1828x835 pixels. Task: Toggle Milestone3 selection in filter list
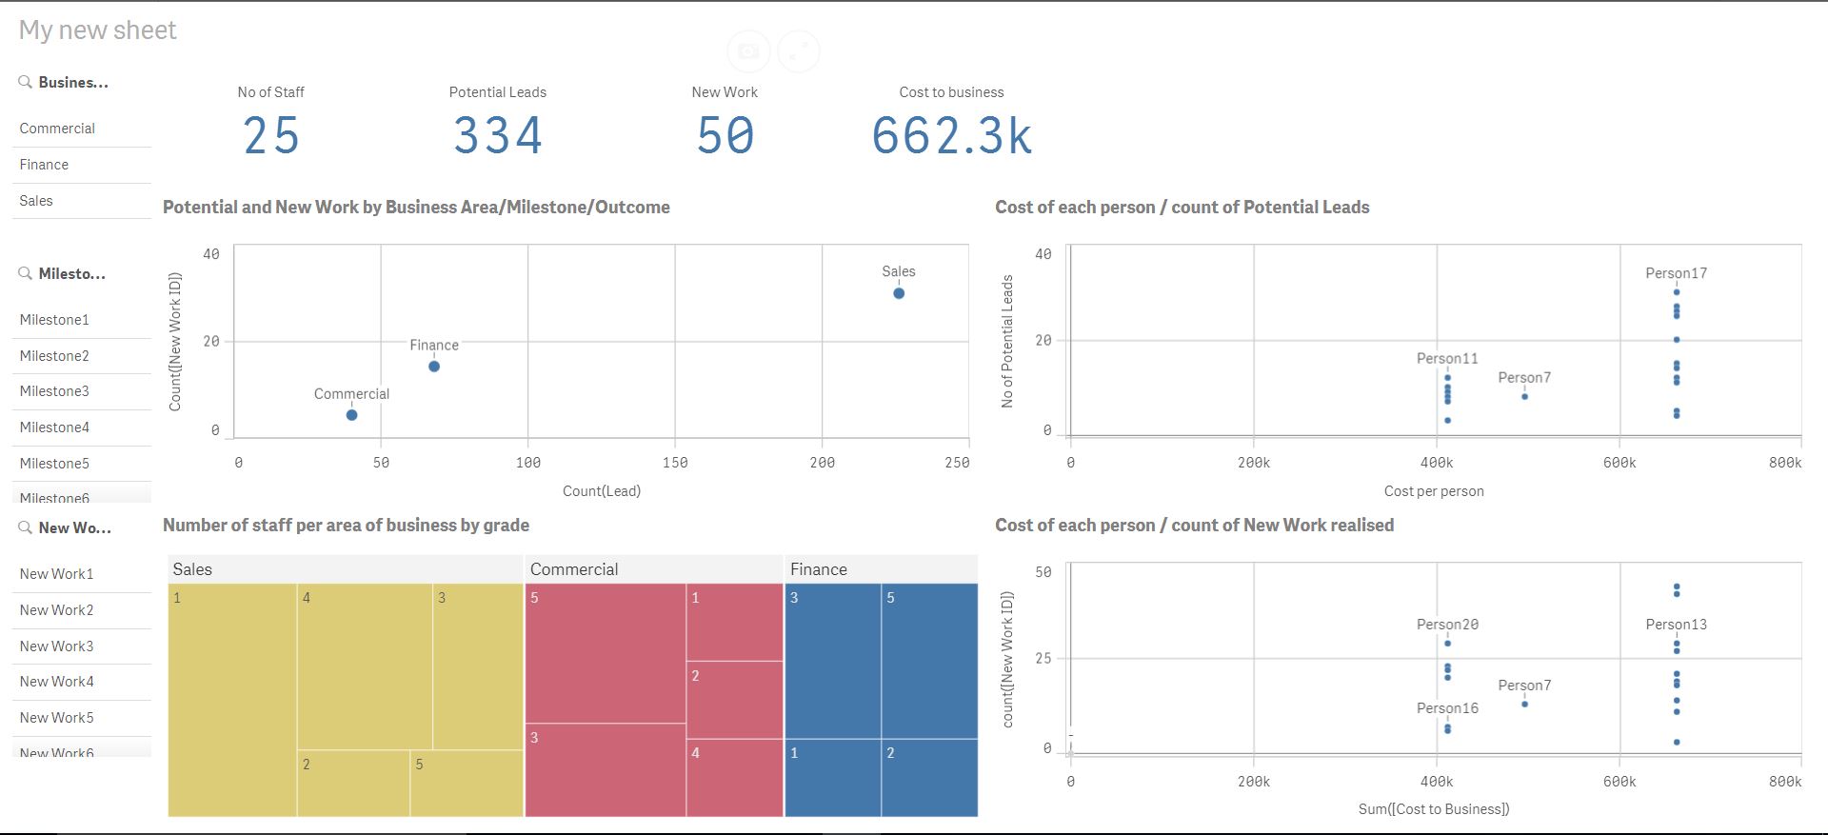[54, 391]
